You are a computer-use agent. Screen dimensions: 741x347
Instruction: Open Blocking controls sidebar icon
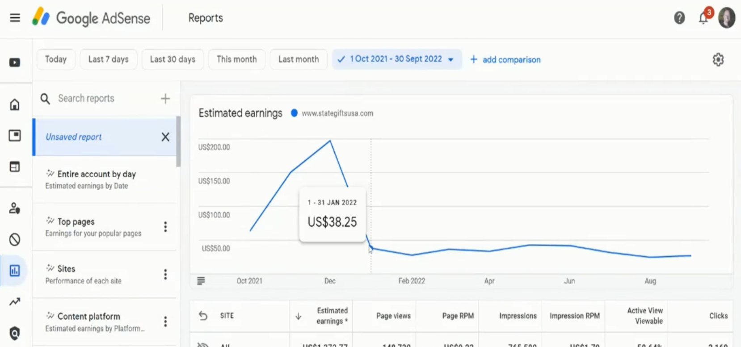[x=15, y=240]
